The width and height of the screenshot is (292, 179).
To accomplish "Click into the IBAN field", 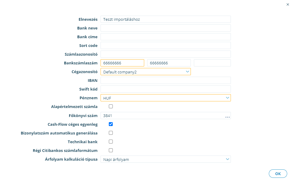I will 166,80.
